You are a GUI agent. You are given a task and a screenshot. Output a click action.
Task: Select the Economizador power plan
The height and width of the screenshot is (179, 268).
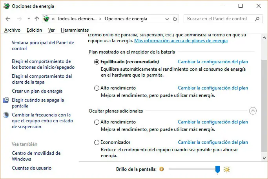pyautogui.click(x=97, y=143)
